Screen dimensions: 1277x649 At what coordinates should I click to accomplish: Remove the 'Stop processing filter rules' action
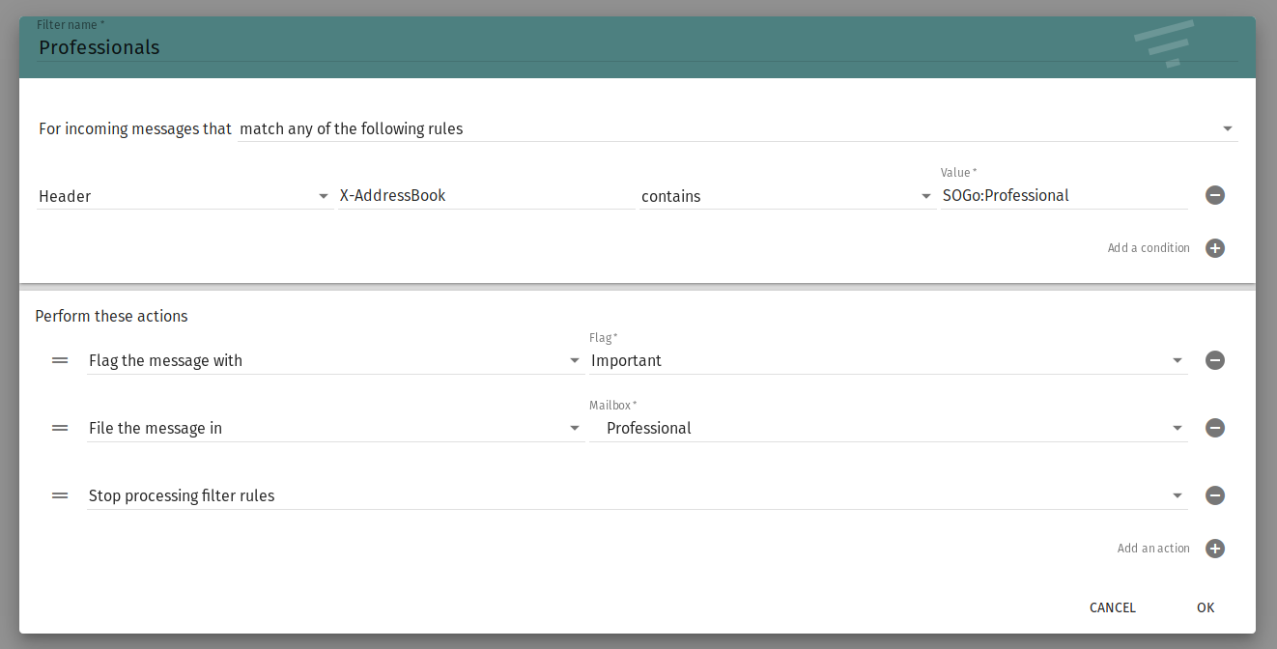(1215, 495)
